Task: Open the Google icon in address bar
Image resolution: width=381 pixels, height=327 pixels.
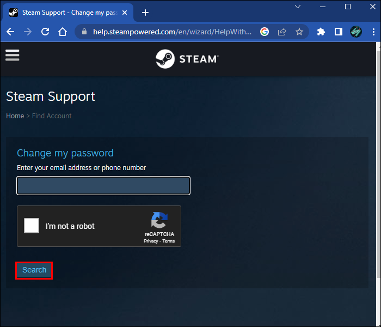Action: pyautogui.click(x=265, y=32)
